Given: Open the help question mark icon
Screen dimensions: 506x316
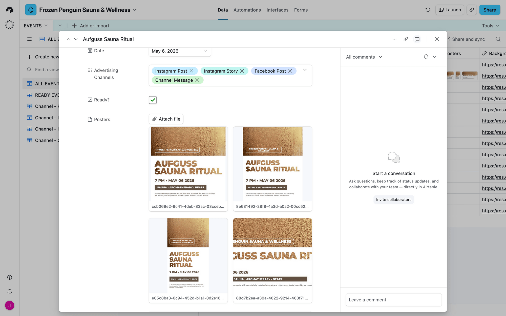Looking at the screenshot, I should point(10,277).
